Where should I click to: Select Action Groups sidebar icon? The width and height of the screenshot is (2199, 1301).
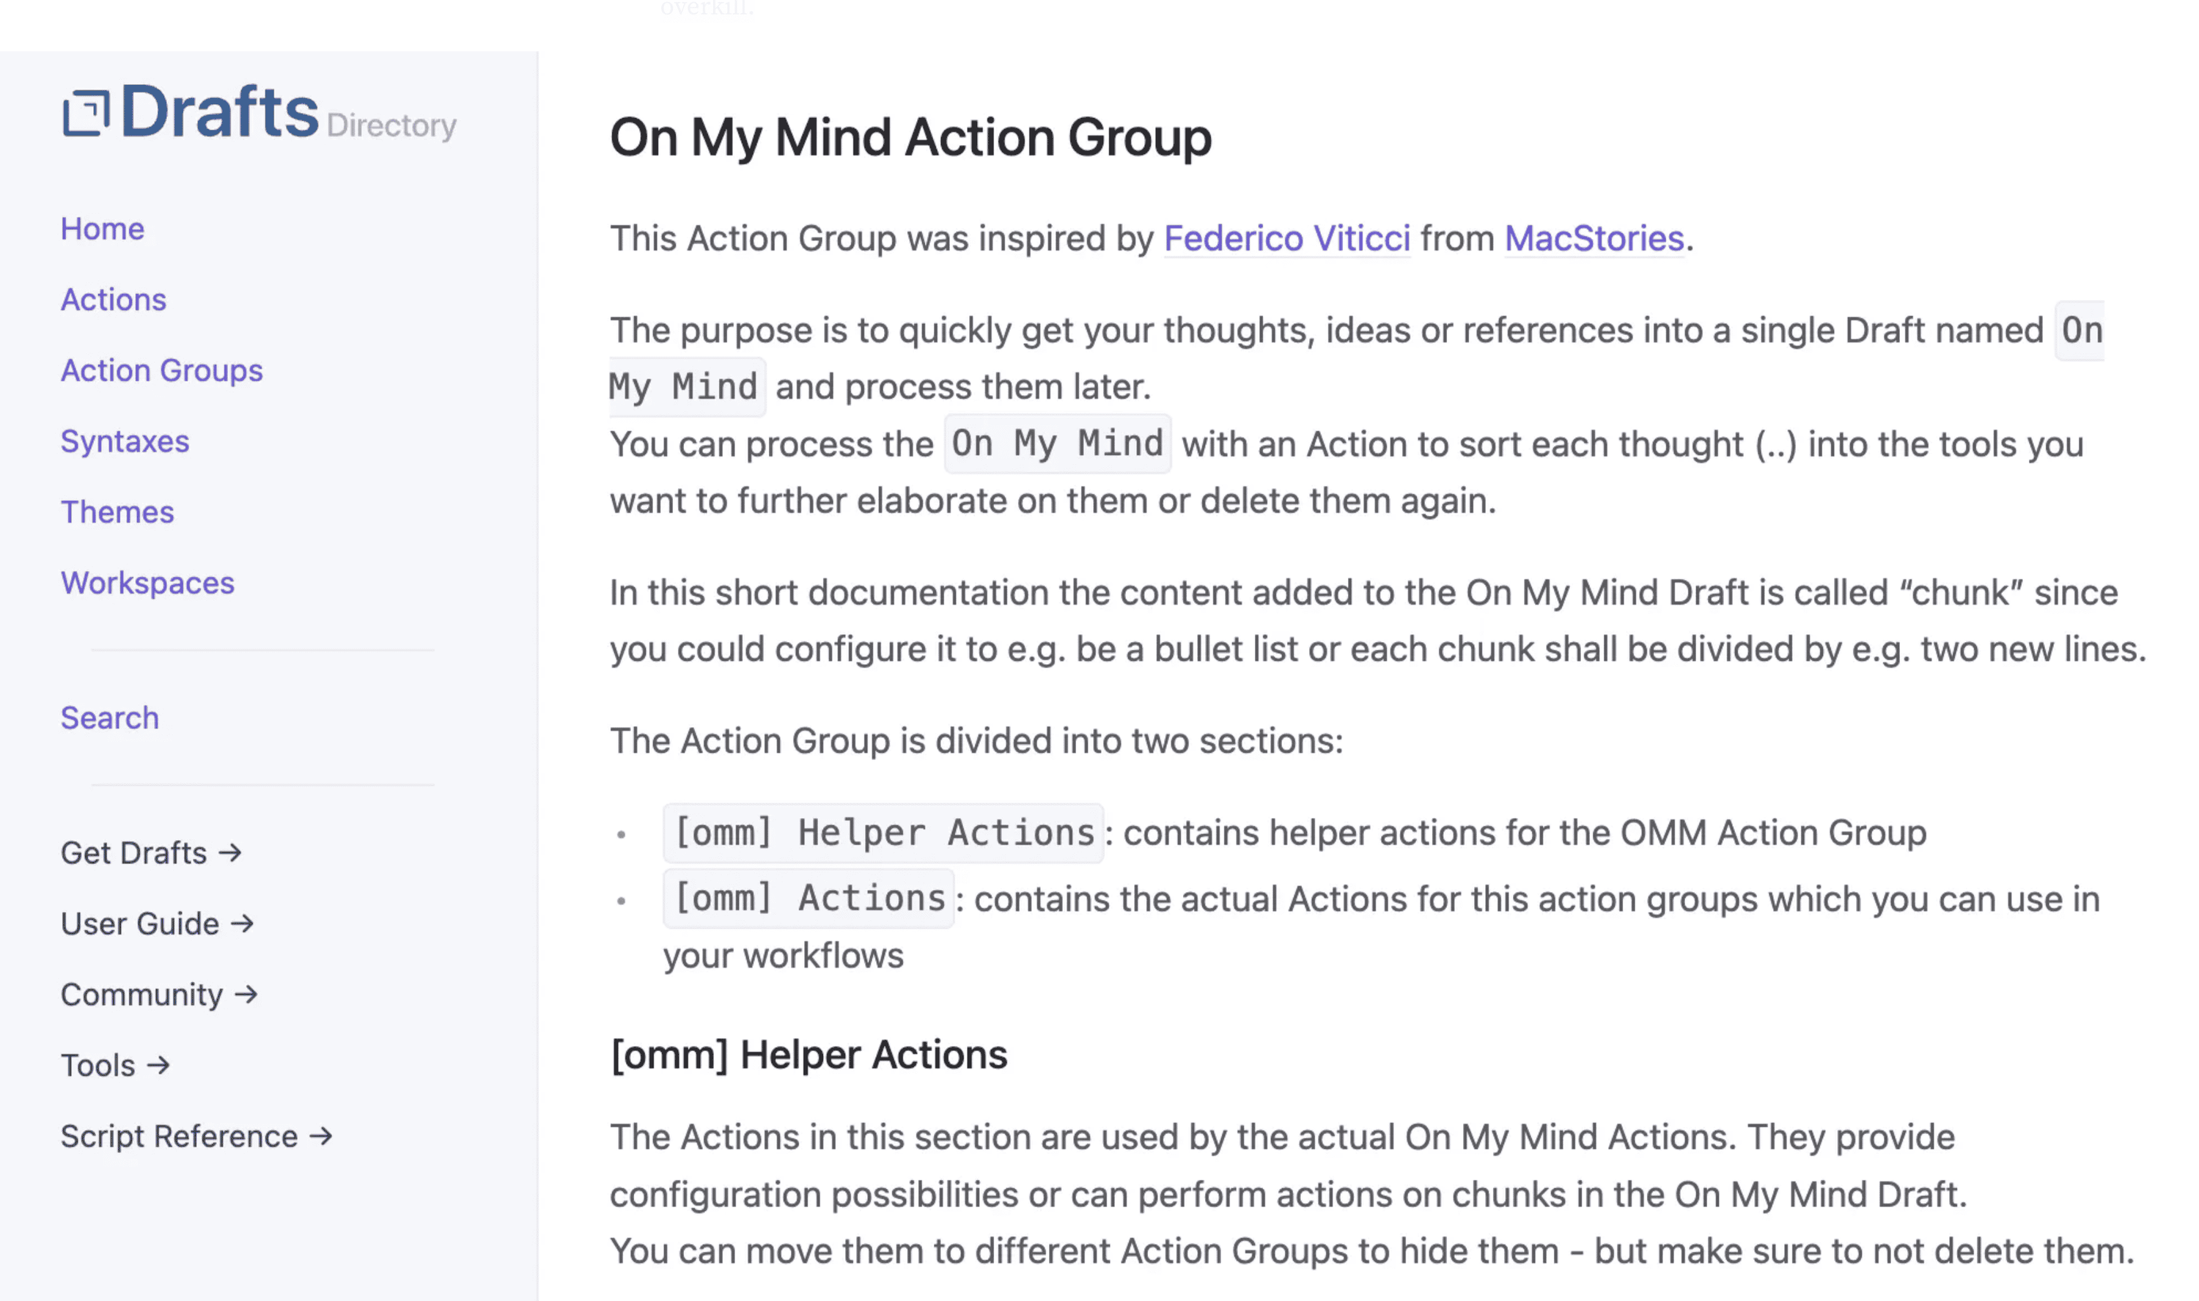pyautogui.click(x=161, y=369)
